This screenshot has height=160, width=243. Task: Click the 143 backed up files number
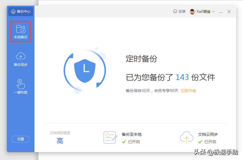click(182, 77)
